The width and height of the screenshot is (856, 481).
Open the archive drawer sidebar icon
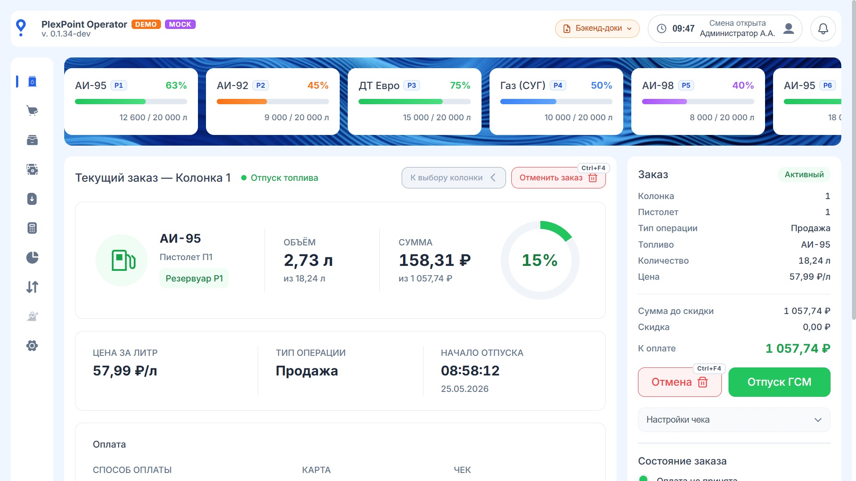point(32,140)
